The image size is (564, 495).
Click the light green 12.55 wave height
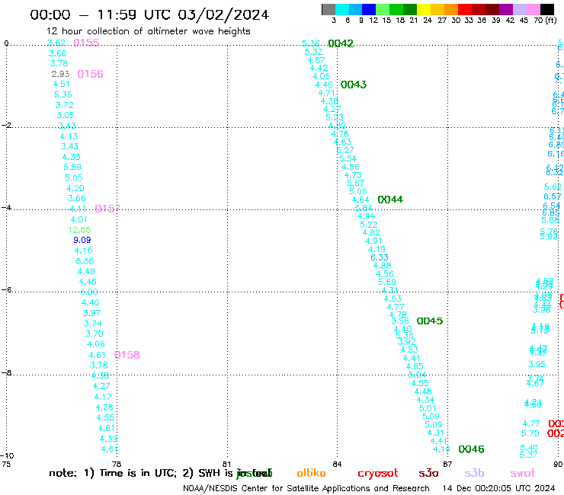pyautogui.click(x=79, y=230)
